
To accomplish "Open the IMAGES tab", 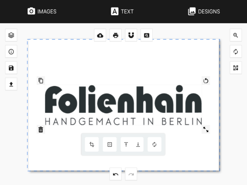I will (42, 11).
